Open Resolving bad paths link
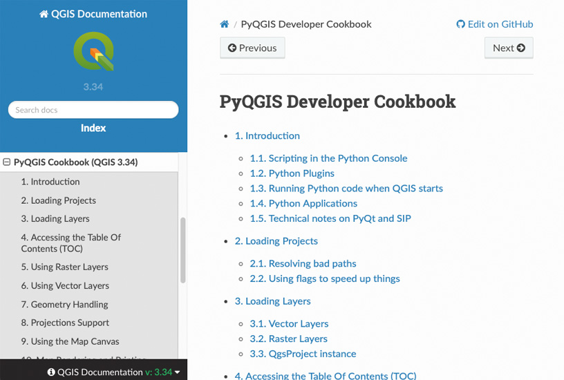Image resolution: width=564 pixels, height=380 pixels. (303, 263)
